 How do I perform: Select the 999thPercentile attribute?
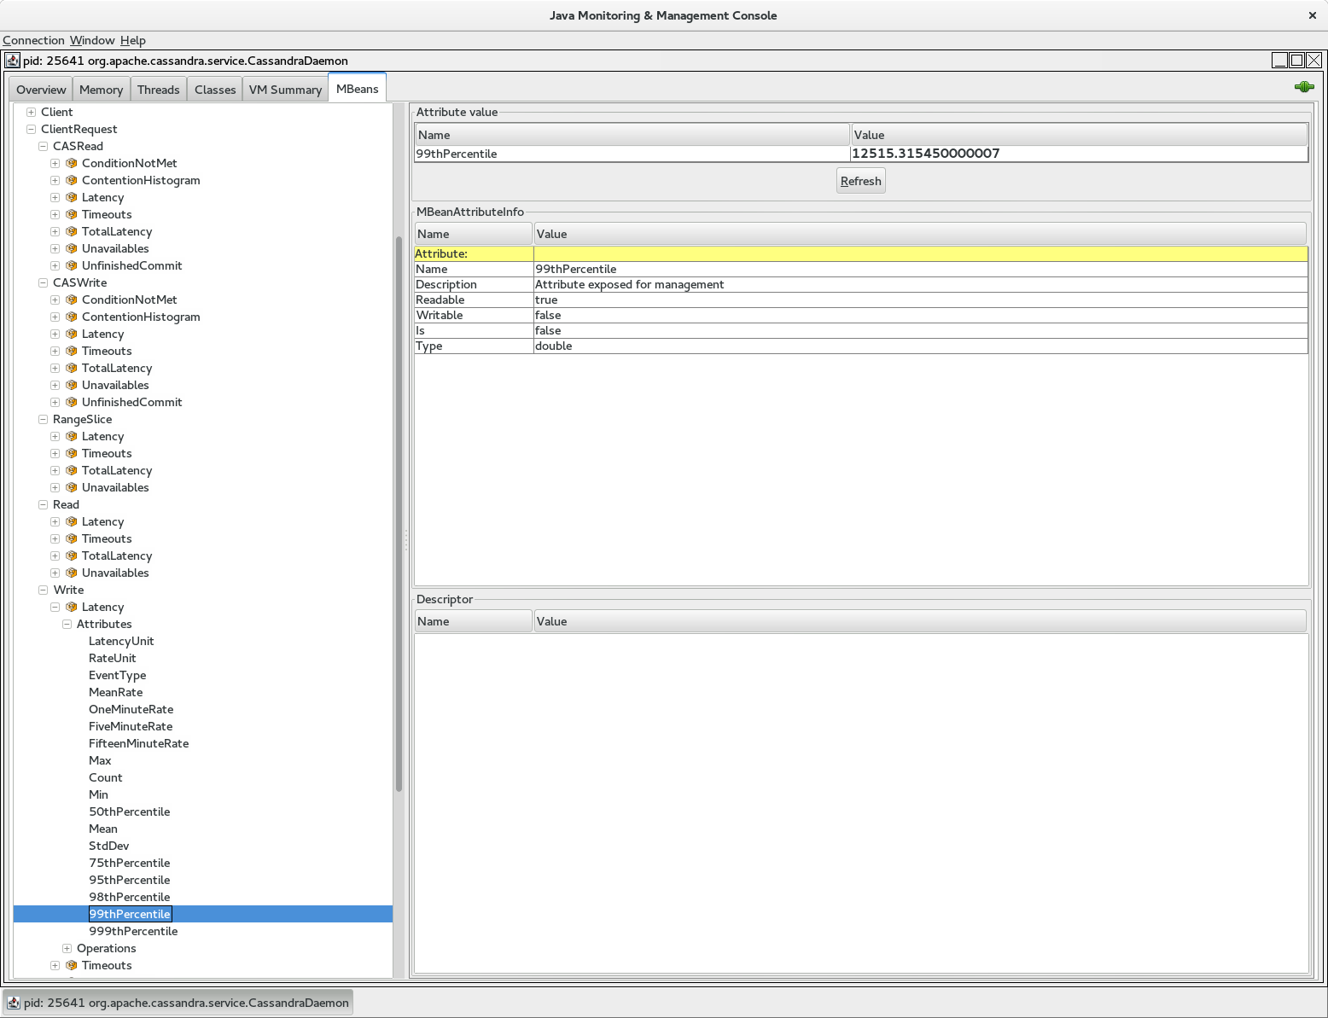click(x=133, y=931)
